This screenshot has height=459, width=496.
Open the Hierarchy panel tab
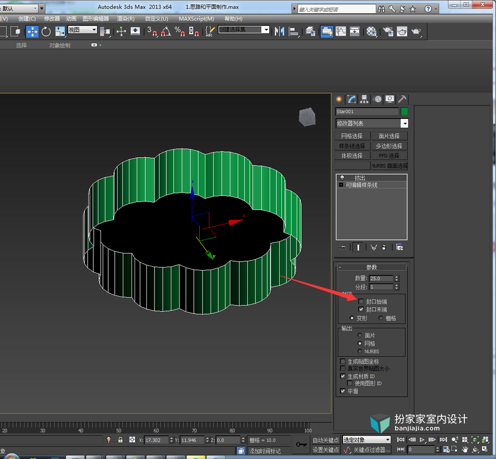(364, 99)
